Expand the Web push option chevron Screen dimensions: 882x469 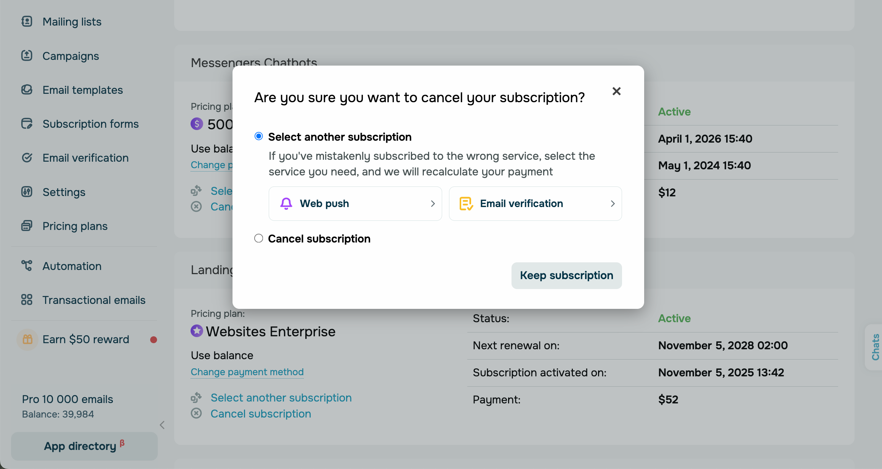[x=433, y=204]
